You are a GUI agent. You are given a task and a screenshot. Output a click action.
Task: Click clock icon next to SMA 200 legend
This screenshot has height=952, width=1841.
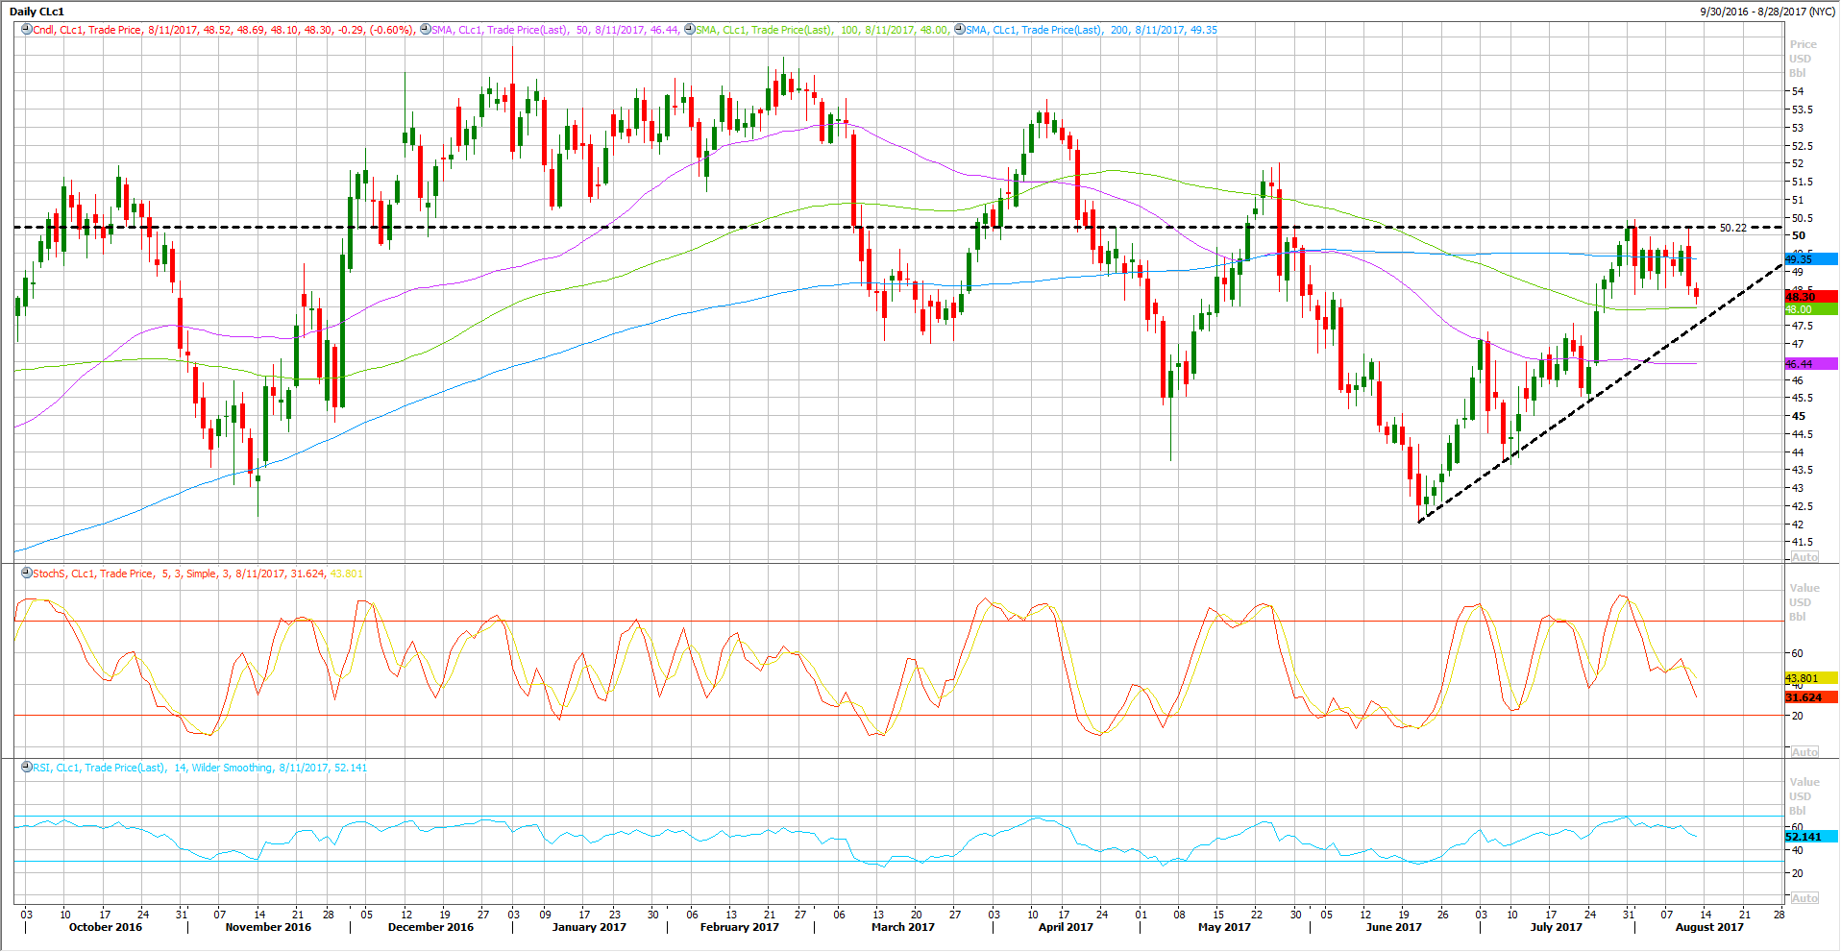pyautogui.click(x=959, y=30)
